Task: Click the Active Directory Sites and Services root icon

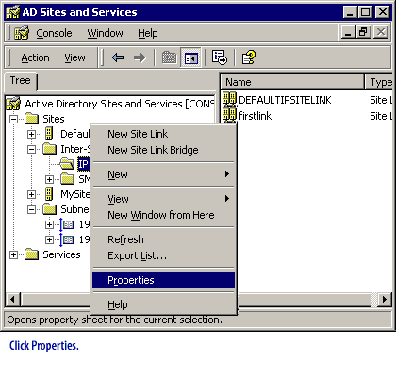Action: tap(13, 104)
